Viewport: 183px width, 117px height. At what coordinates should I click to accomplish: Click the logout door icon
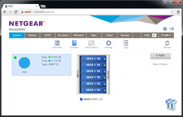tap(172, 29)
